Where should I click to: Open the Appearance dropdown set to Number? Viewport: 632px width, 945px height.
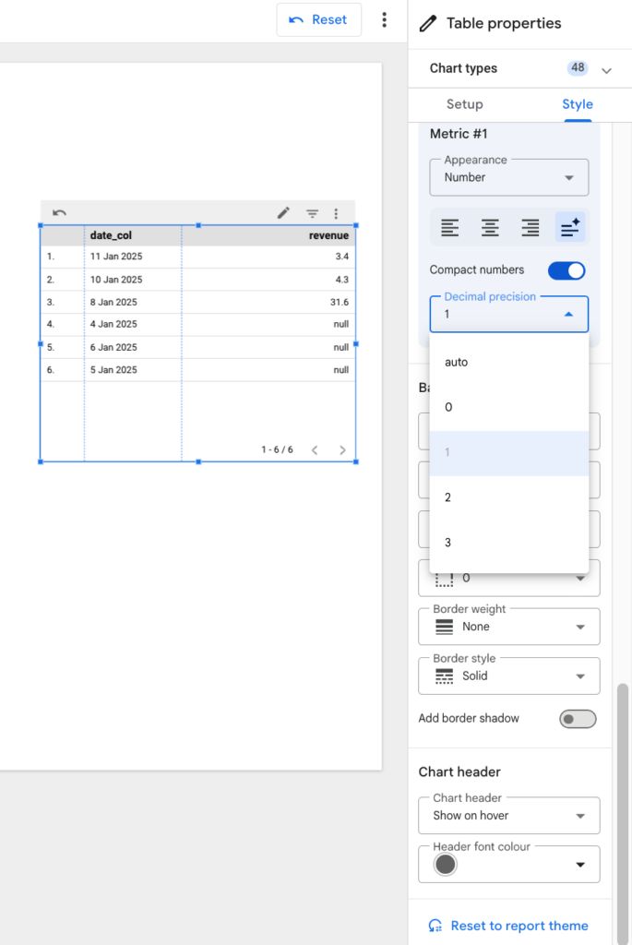[x=508, y=177]
